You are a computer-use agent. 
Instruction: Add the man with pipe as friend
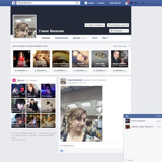coord(120,71)
